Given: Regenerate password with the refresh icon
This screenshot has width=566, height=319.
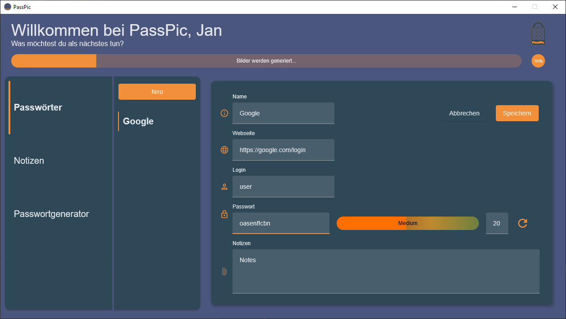Looking at the screenshot, I should [523, 223].
